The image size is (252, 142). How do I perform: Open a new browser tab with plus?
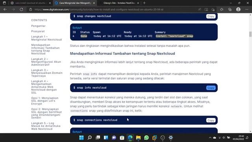145,3
